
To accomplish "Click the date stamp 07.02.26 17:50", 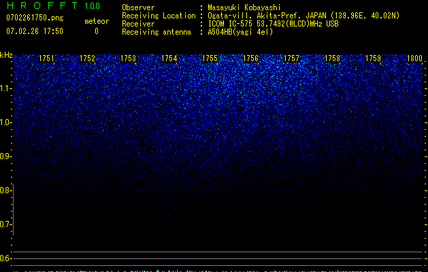I will pyautogui.click(x=35, y=31).
